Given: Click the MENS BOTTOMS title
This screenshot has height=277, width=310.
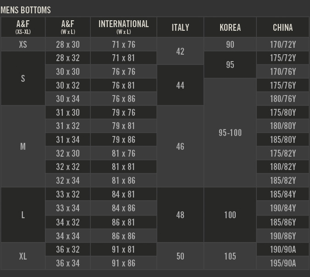Looking at the screenshot, I should [x=26, y=10].
